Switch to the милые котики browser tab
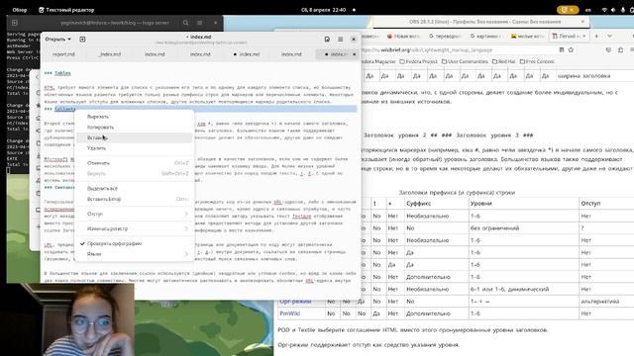The image size is (634, 356). pos(526,36)
